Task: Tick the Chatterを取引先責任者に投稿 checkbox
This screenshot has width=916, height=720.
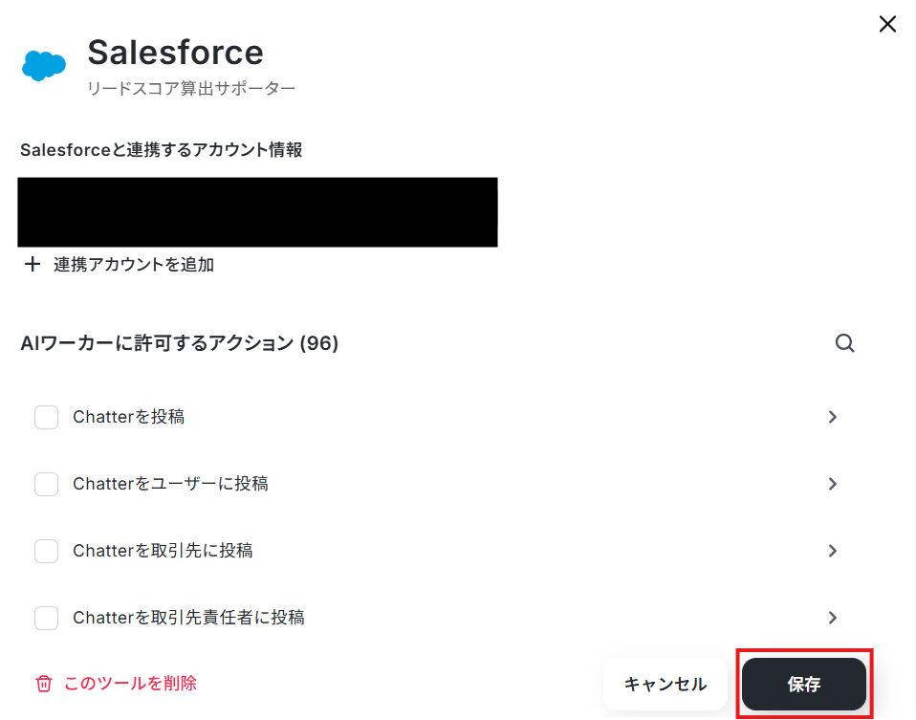Action: (46, 618)
